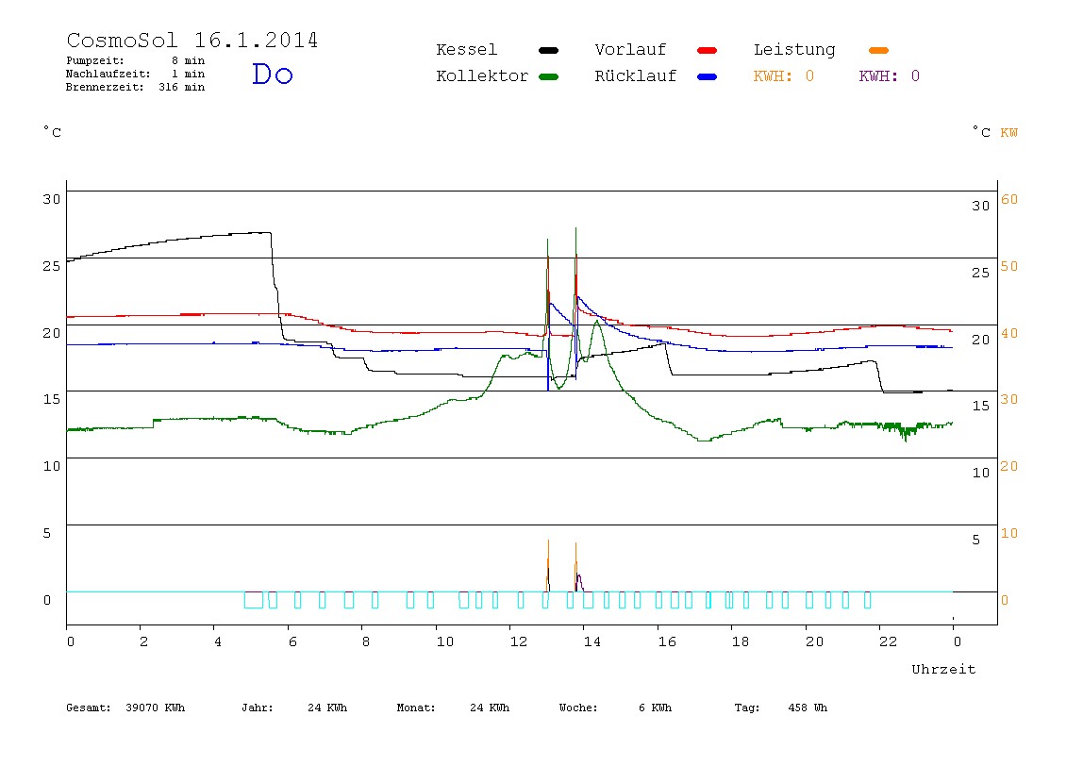Click the orange "KW" unit label
This screenshot has width=1083, height=766.
(1008, 133)
